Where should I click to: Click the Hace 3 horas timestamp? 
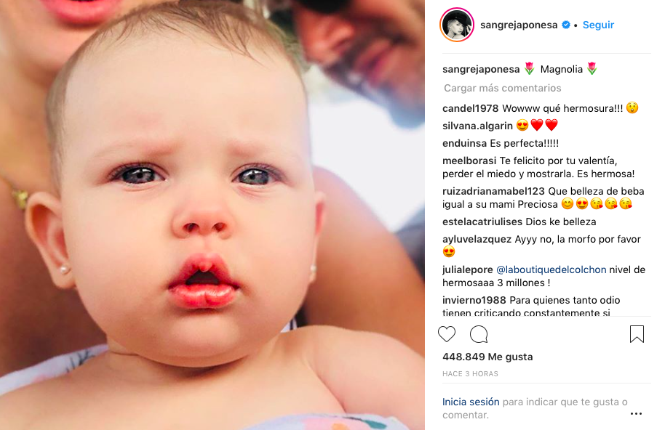tap(470, 374)
